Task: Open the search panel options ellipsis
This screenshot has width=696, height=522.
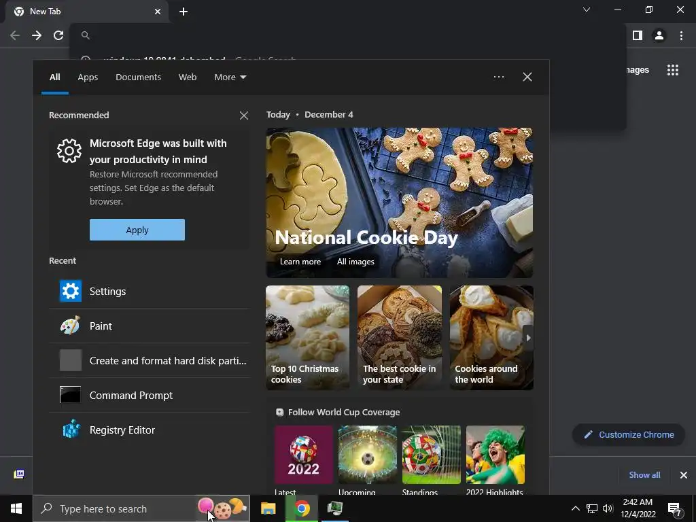Action: 498,77
